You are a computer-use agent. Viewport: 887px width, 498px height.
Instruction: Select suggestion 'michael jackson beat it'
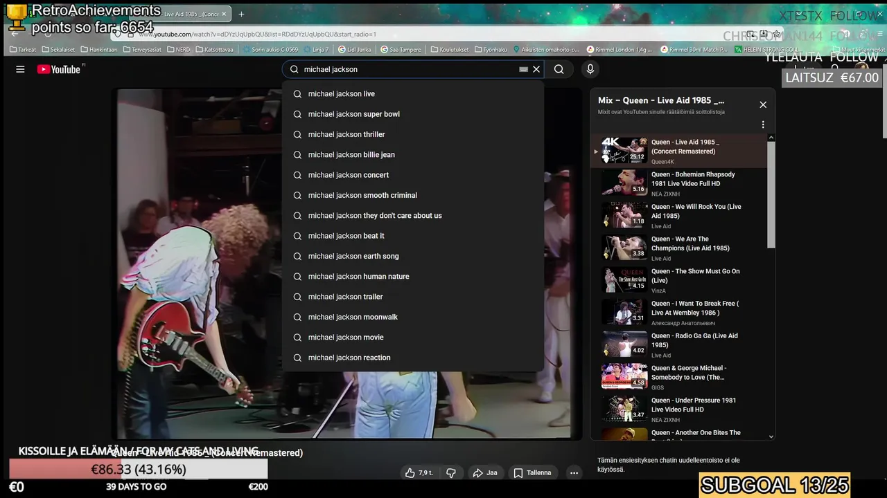(413, 236)
